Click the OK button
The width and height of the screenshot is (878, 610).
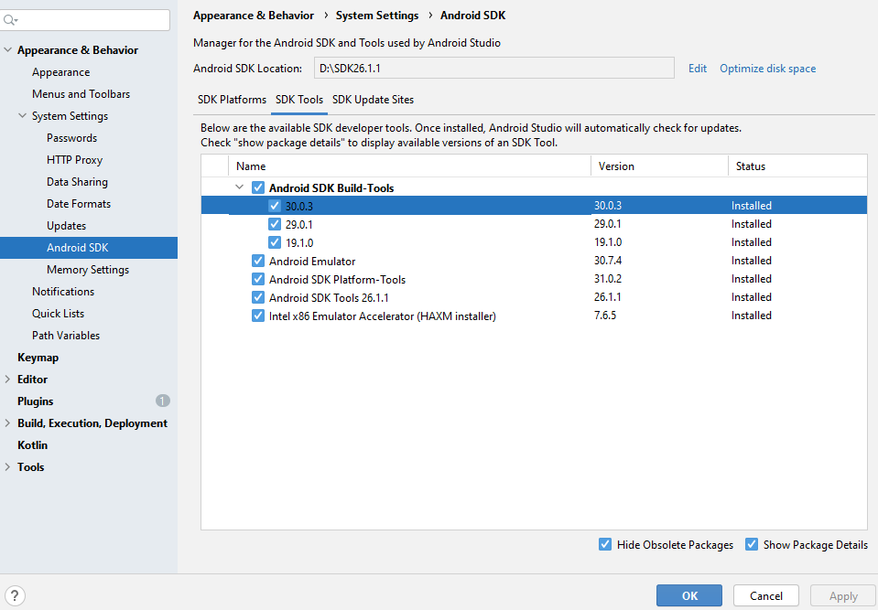pyautogui.click(x=689, y=596)
